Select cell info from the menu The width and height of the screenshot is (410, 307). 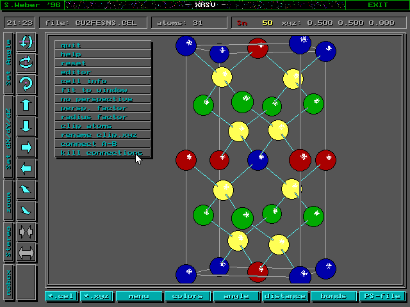tap(102, 81)
